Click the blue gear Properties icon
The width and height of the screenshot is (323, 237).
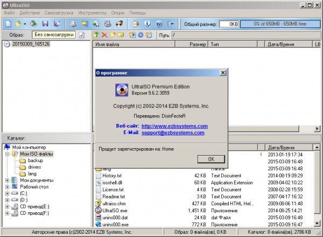[141, 35]
